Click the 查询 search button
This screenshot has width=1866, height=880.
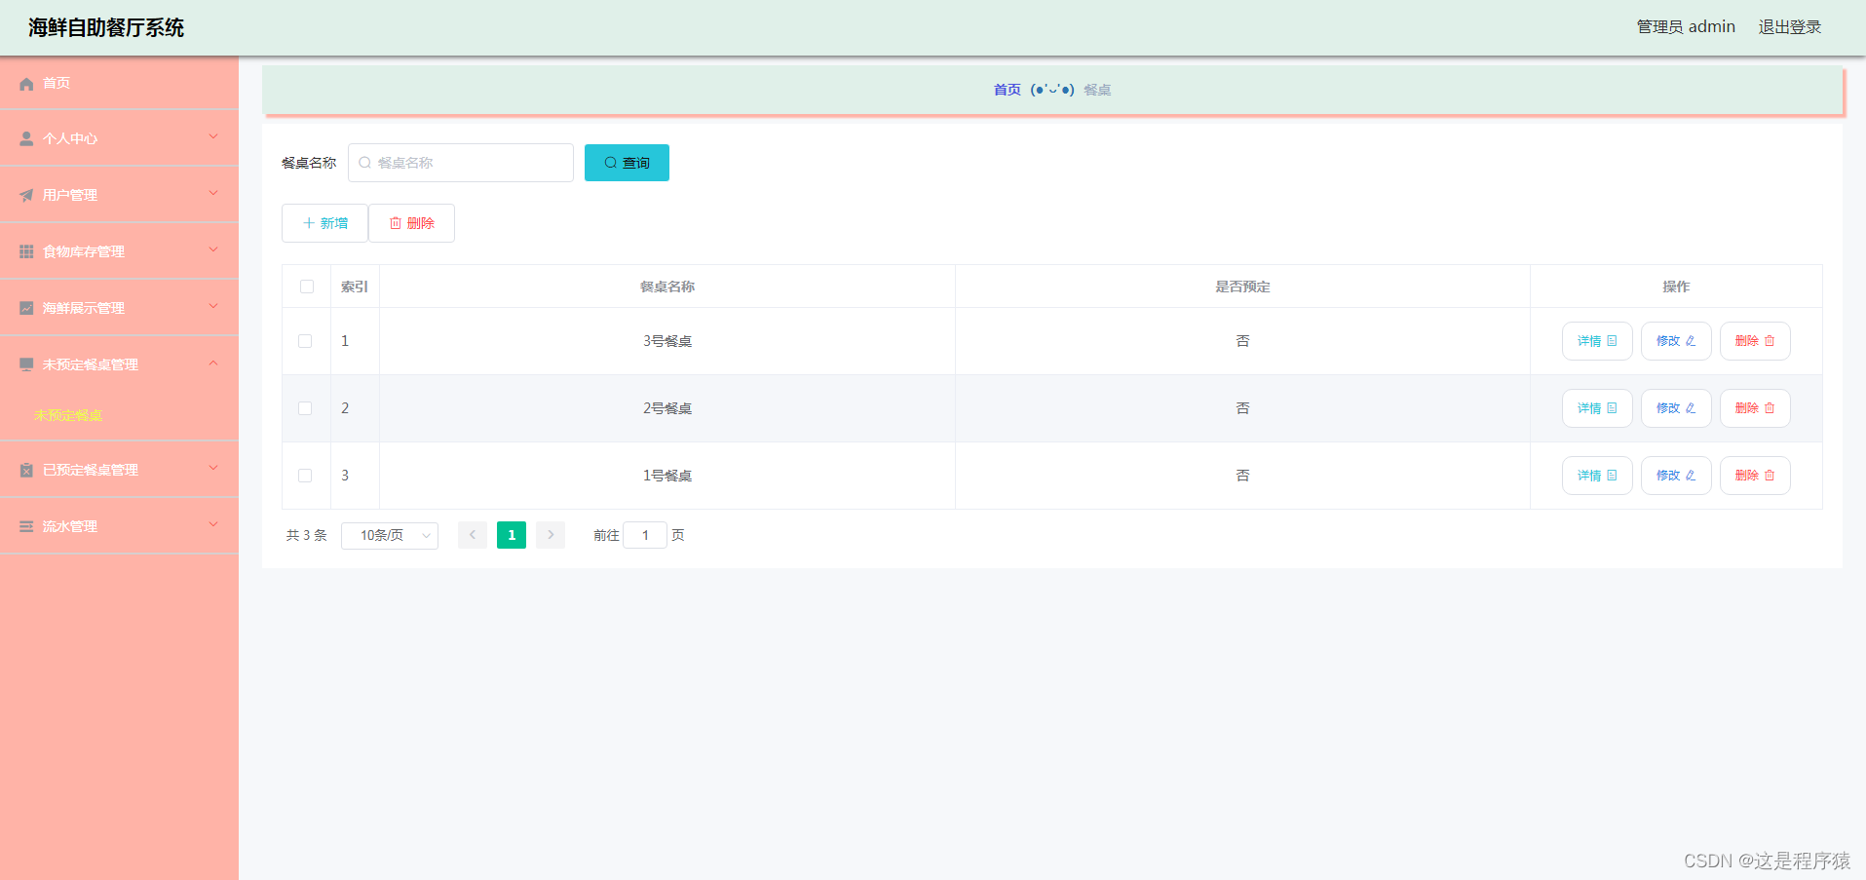[x=627, y=163]
